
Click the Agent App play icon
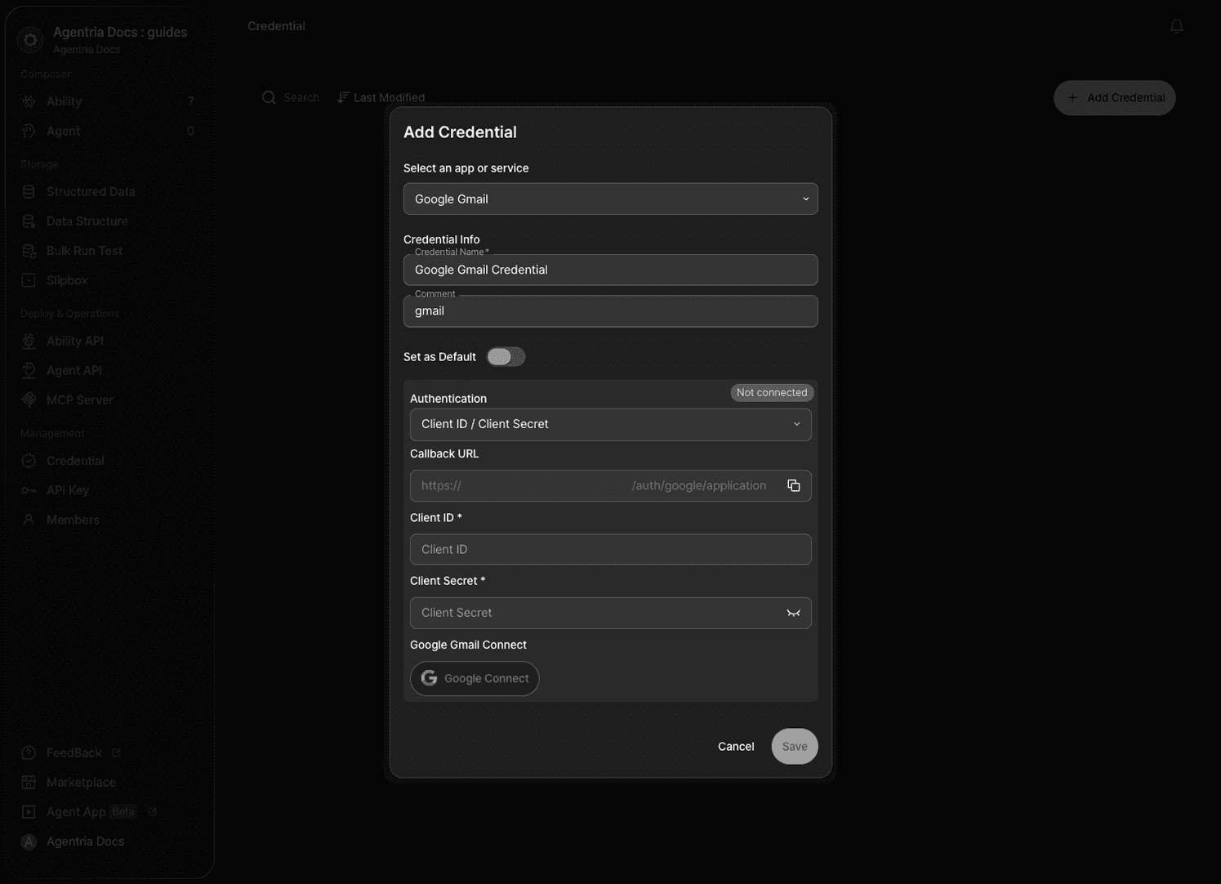(x=29, y=811)
